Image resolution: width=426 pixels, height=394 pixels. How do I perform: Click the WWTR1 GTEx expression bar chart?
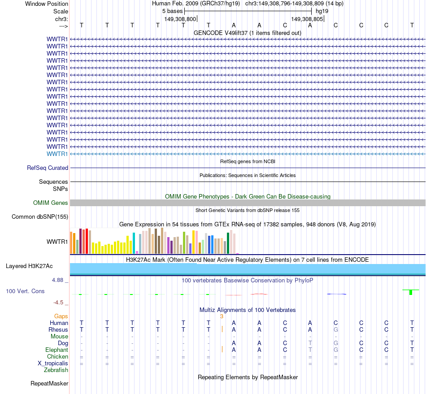click(154, 241)
